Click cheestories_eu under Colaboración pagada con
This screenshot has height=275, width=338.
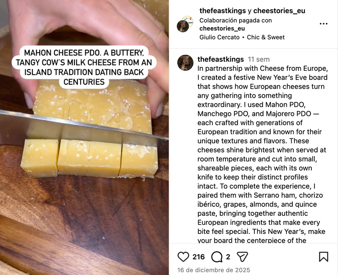tap(222, 28)
